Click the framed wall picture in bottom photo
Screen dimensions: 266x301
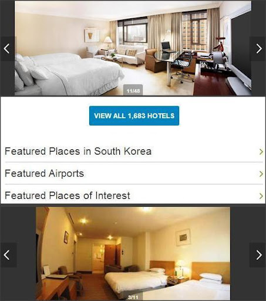pyautogui.click(x=183, y=237)
